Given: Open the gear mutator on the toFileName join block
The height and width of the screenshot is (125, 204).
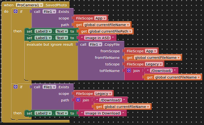Looking at the screenshot, I should coord(129,71).
